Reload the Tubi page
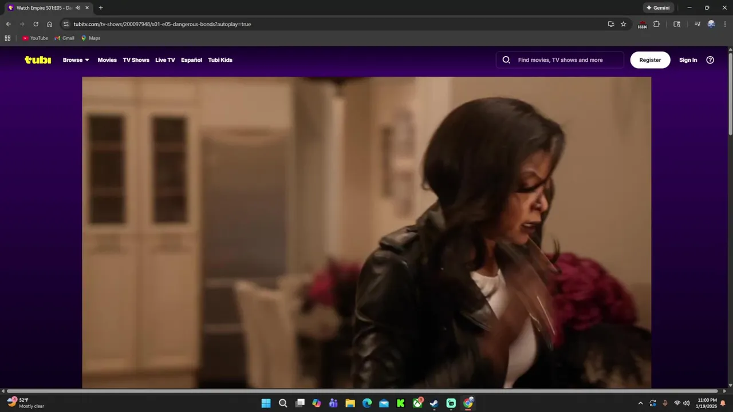This screenshot has width=733, height=412. pos(36,24)
